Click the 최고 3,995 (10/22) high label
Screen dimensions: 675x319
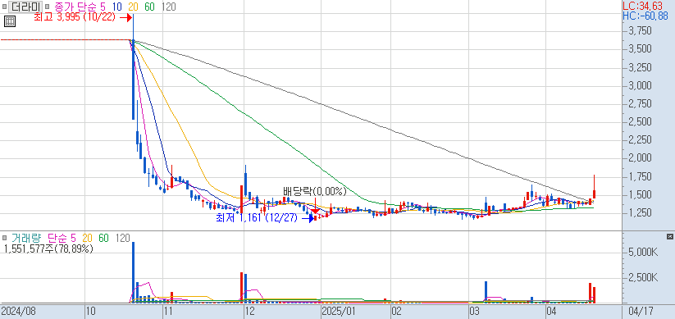pos(75,17)
